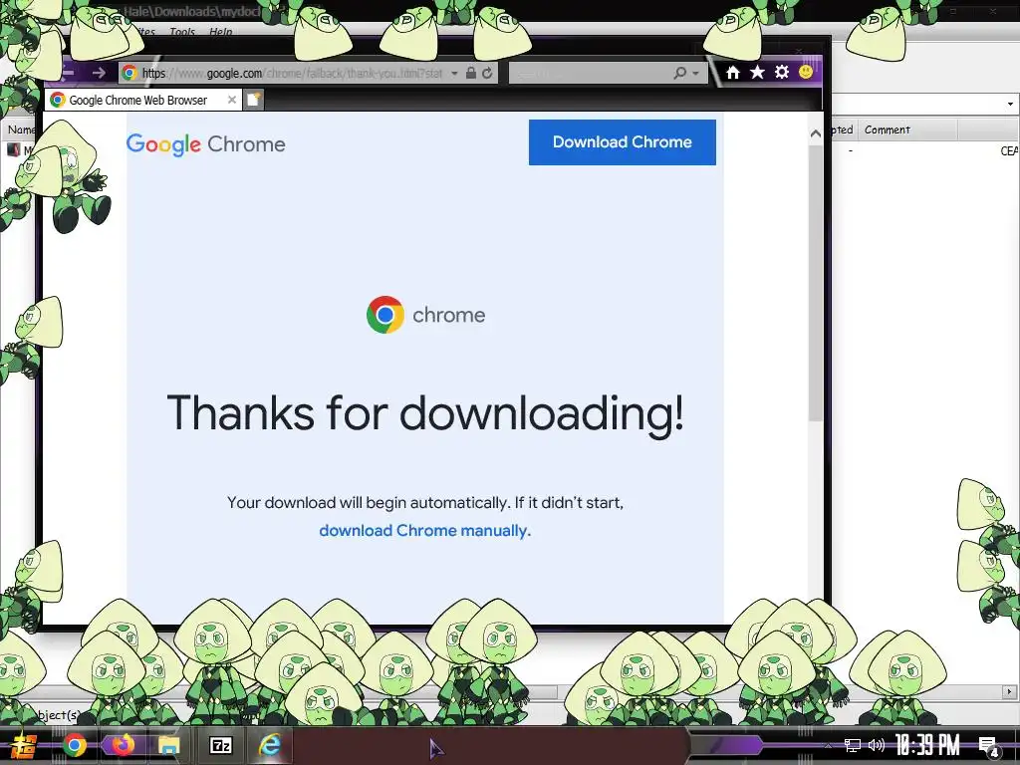1020x765 pixels.
Task: Expand the 7-Zip path dropdown arrow
Action: pos(1010,104)
